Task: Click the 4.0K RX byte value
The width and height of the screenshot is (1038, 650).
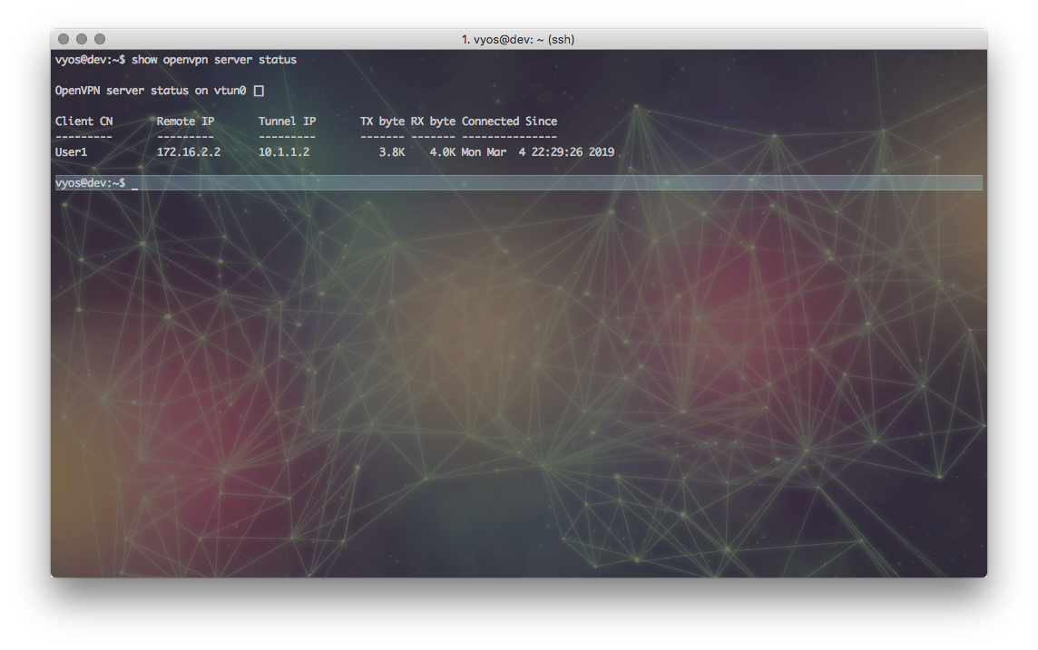Action: (443, 152)
